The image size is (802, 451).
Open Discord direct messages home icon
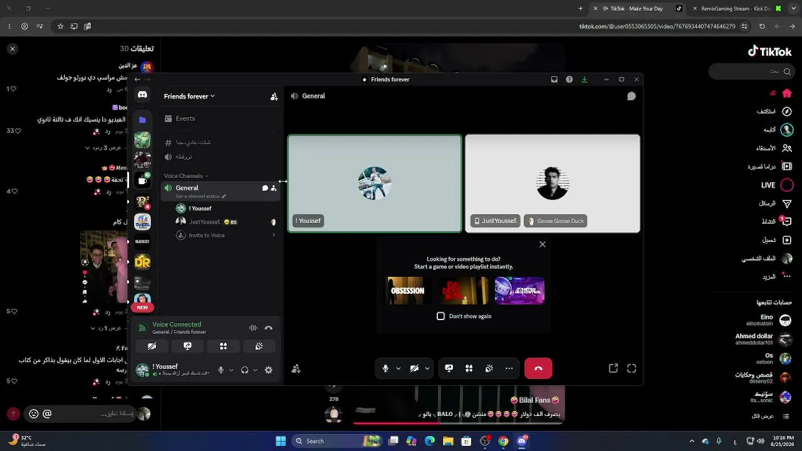coord(142,95)
